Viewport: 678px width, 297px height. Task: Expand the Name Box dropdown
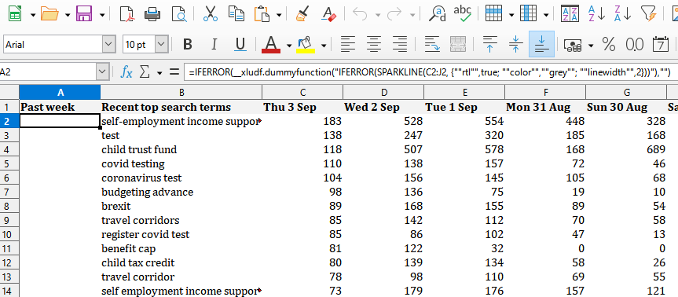click(102, 72)
